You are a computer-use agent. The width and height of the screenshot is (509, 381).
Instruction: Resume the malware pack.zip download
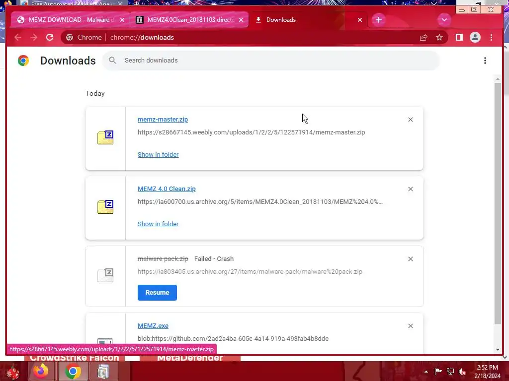[x=157, y=293]
